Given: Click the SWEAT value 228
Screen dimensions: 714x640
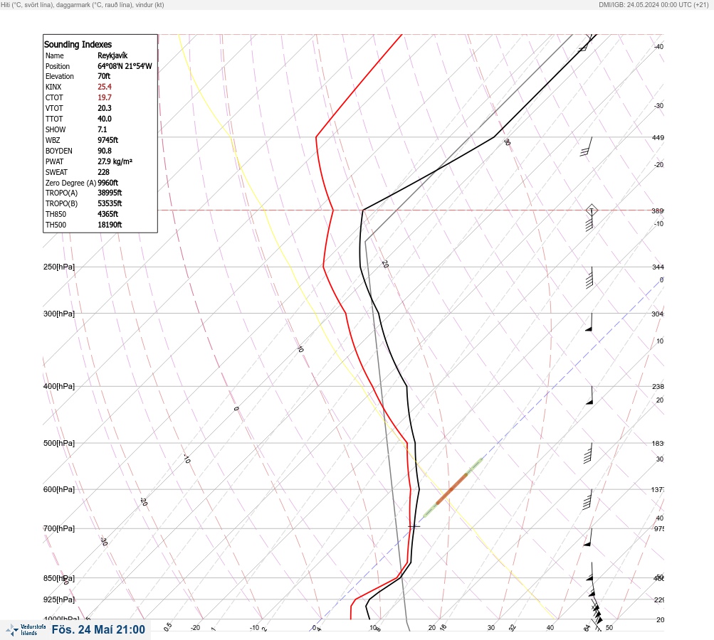Looking at the screenshot, I should 103,172.
